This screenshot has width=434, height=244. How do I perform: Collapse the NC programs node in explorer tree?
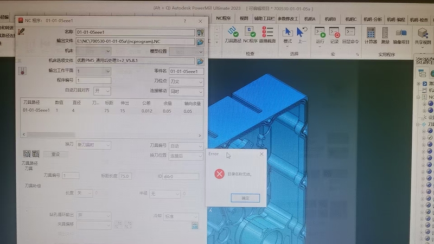click(418, 97)
